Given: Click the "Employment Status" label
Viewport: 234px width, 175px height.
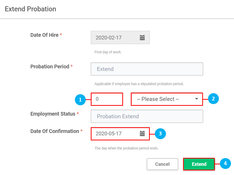Looking at the screenshot, I should [53, 114].
